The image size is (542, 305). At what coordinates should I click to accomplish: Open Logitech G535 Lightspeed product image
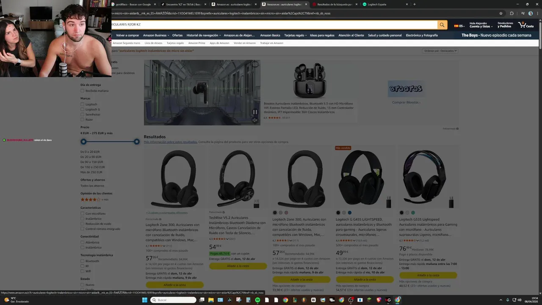click(428, 178)
